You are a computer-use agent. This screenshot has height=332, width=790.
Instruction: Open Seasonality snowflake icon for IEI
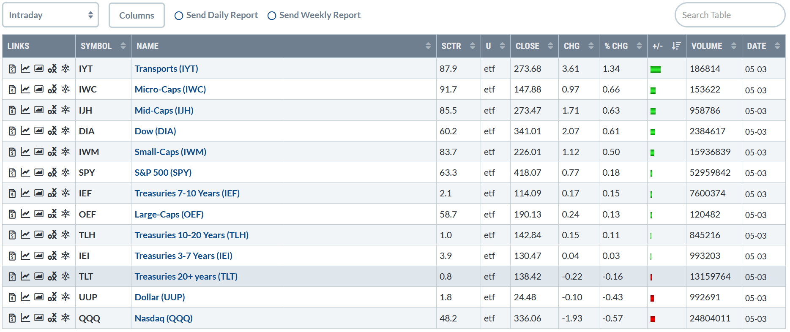pyautogui.click(x=66, y=255)
